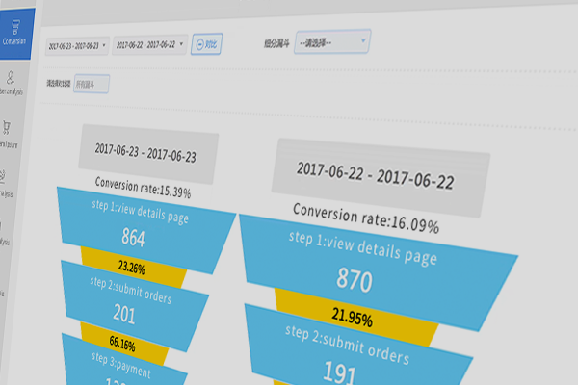Open the User analysis sidebar item
The width and height of the screenshot is (578, 385).
pyautogui.click(x=11, y=84)
